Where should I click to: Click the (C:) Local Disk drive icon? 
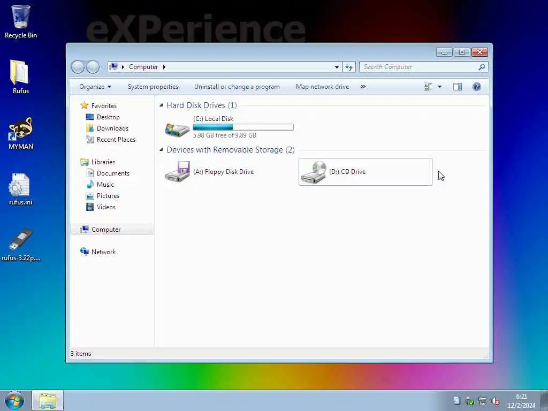click(x=177, y=130)
